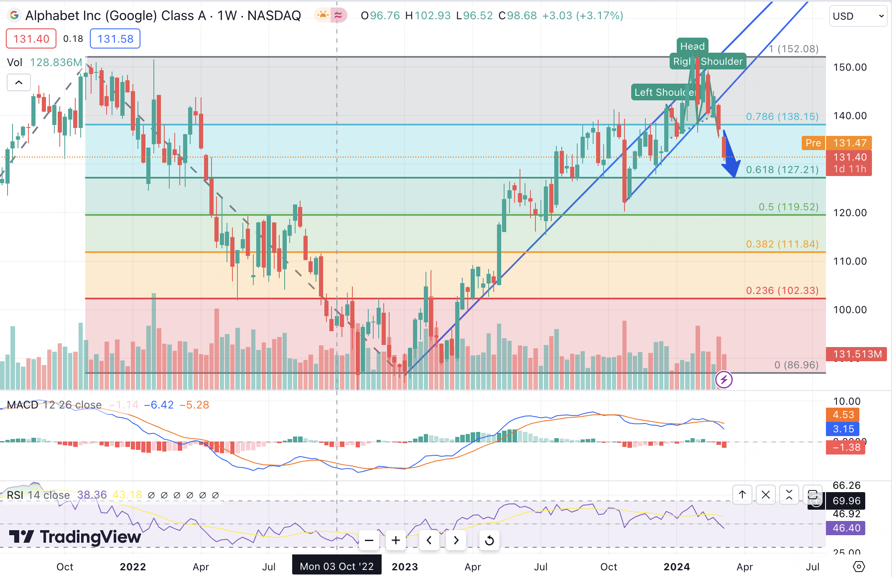Click the 100.00 price scale label
The height and width of the screenshot is (577, 892).
(850, 309)
